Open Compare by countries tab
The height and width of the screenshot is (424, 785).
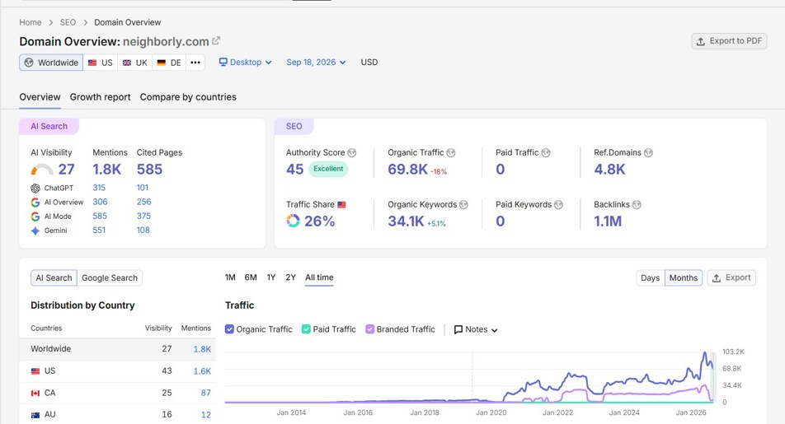[x=188, y=97]
